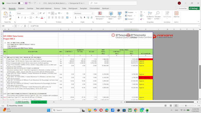201x113 pixels.
Task: Toggle Italic formatting
Action: pos(22,17)
